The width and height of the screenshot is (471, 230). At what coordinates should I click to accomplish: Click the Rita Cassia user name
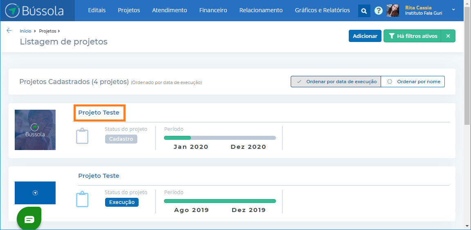click(418, 8)
